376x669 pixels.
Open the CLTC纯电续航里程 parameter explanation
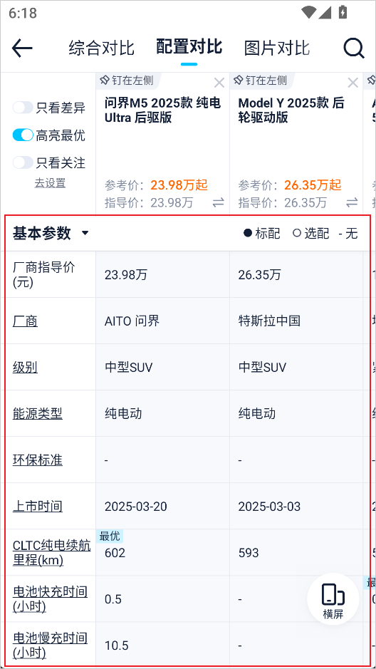[51, 553]
